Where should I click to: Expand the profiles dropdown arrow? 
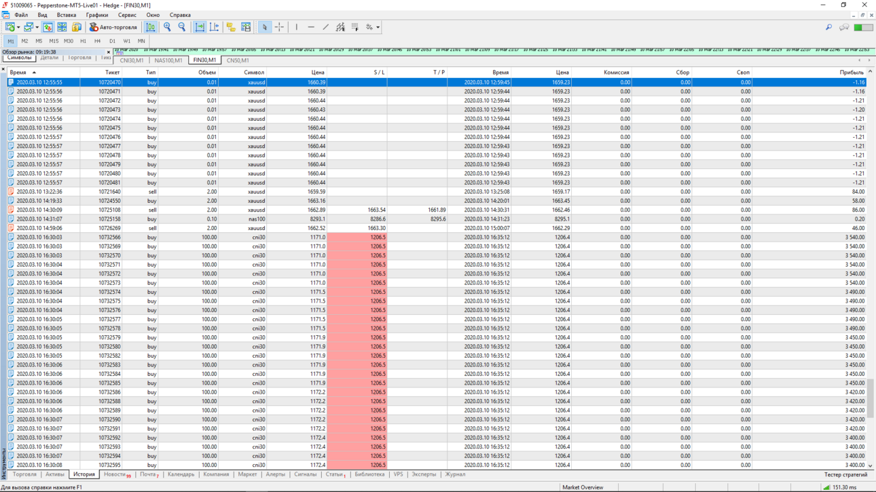(x=37, y=27)
